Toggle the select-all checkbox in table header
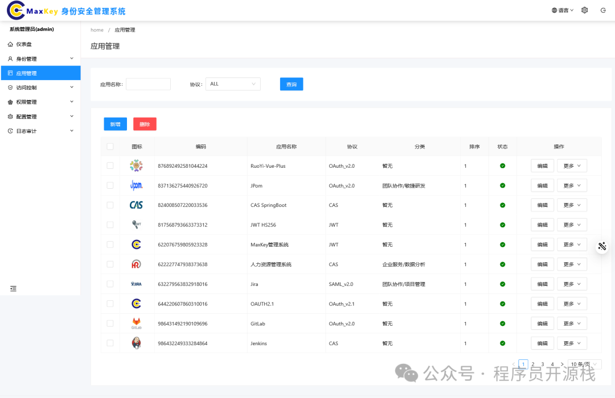The height and width of the screenshot is (398, 615). pyautogui.click(x=110, y=146)
